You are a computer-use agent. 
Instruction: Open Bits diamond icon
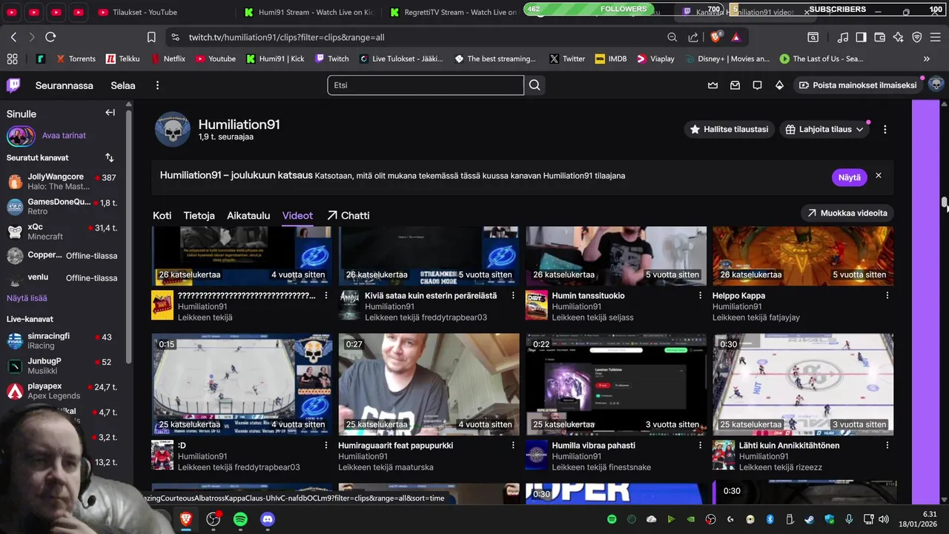coord(779,85)
